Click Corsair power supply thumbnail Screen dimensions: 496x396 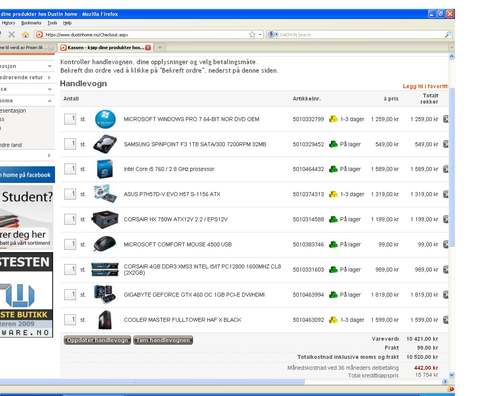[105, 219]
